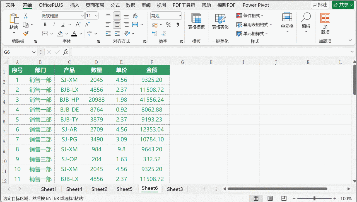
Task: Toggle the Center horizontal alignment button
Action: pyautogui.click(x=117, y=25)
